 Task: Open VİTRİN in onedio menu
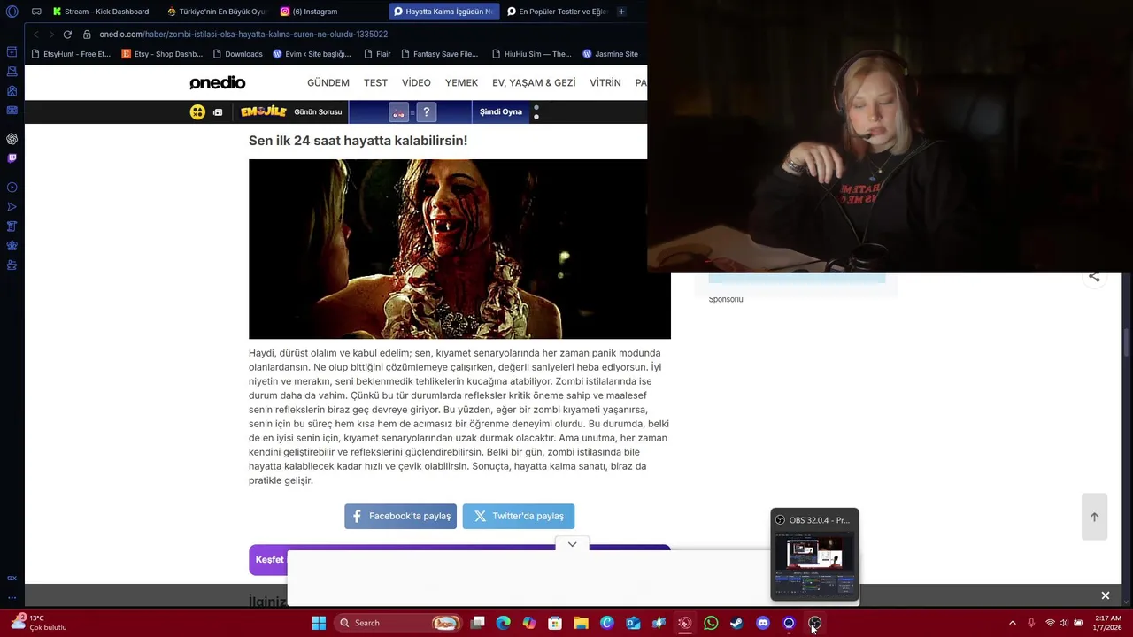[x=605, y=82]
